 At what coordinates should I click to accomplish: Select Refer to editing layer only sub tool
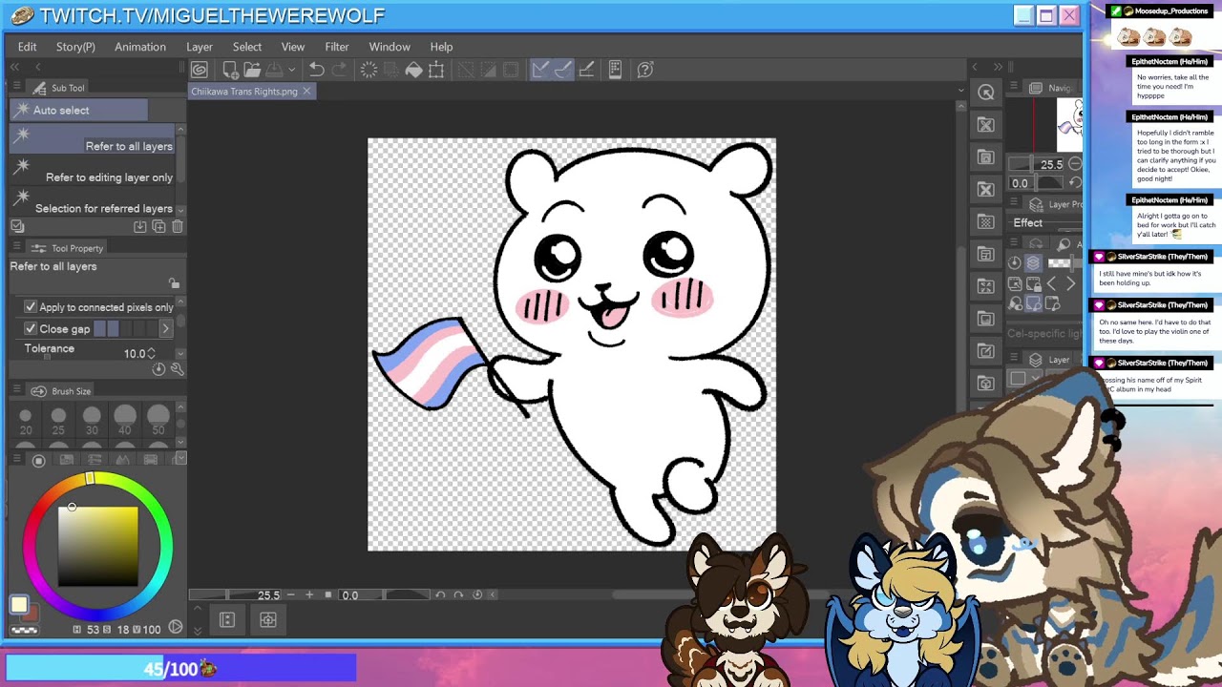(x=93, y=172)
